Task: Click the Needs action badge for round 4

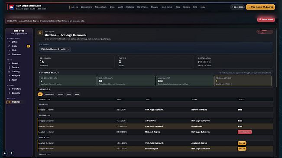Action: pyautogui.click(x=245, y=132)
